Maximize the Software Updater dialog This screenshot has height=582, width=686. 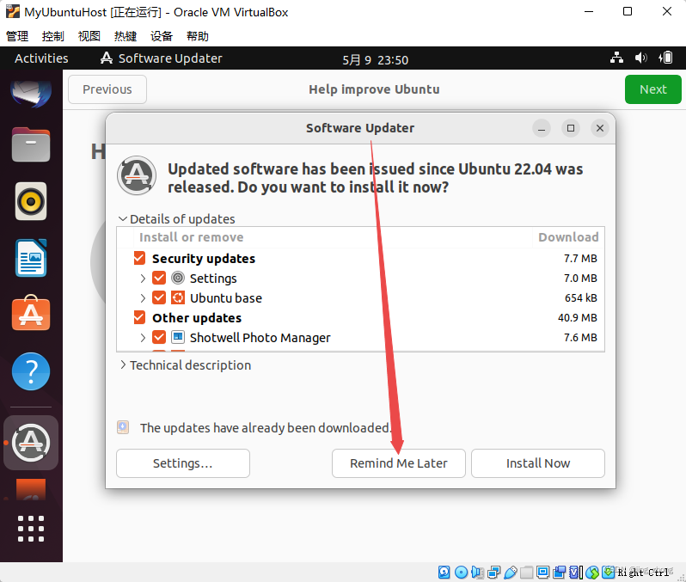coord(571,128)
